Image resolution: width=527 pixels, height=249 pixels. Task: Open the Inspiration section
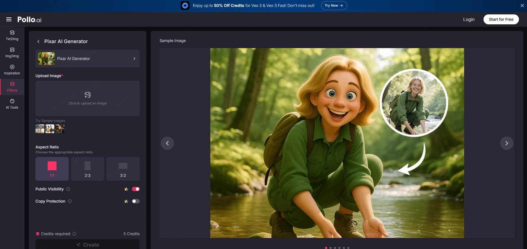12,69
